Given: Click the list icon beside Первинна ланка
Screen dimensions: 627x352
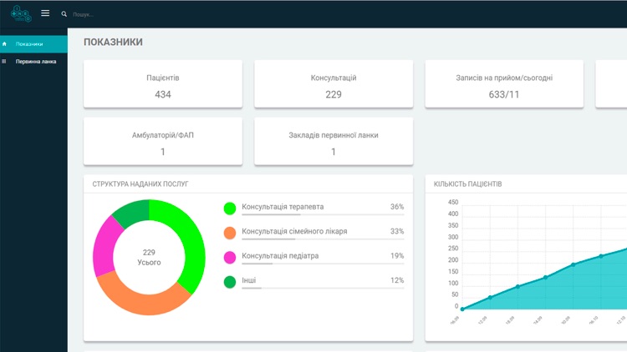Looking at the screenshot, I should (x=4, y=61).
